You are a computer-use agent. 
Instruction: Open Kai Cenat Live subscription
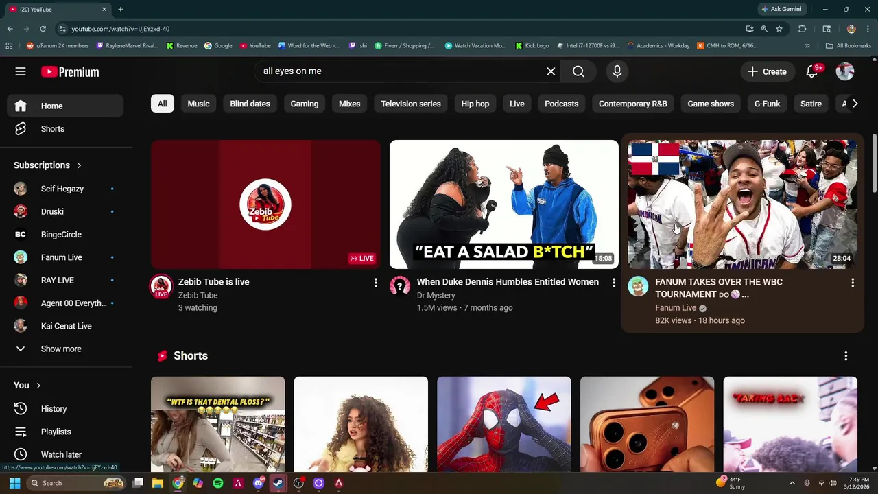pos(65,326)
